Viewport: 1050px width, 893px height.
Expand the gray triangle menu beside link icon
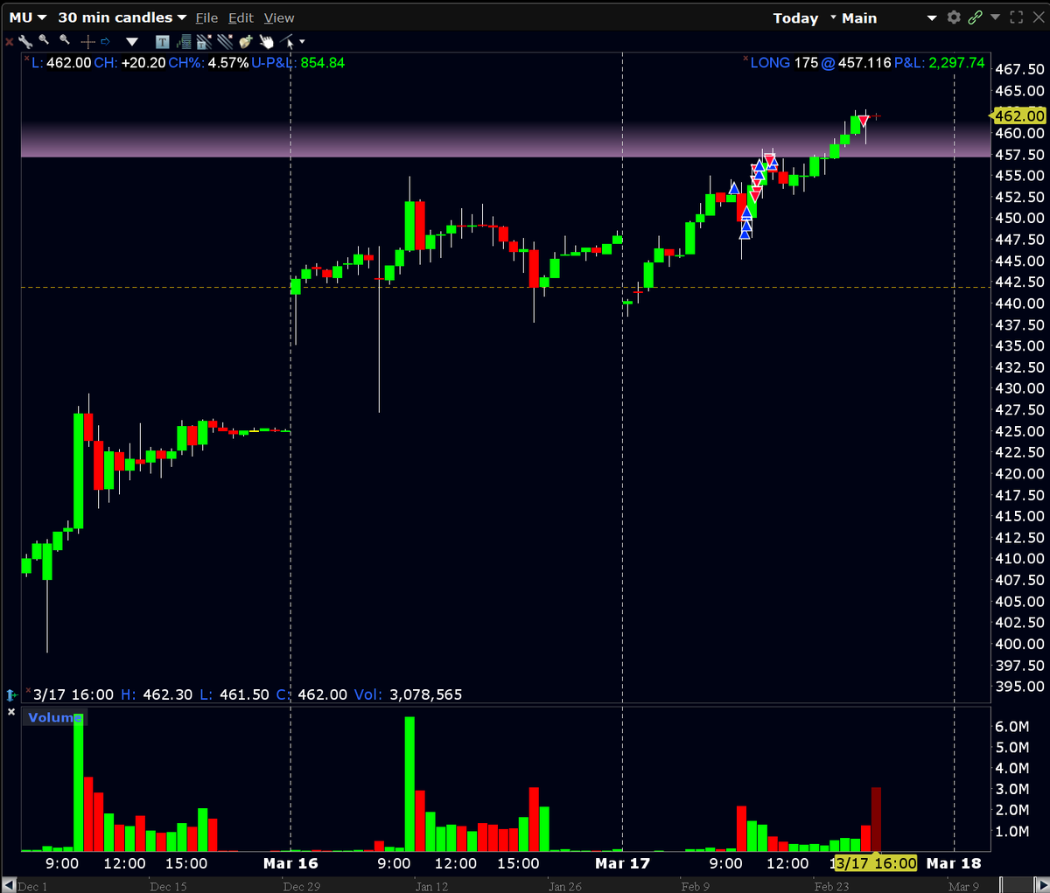[995, 17]
